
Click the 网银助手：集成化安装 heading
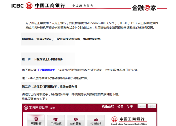click(61, 39)
